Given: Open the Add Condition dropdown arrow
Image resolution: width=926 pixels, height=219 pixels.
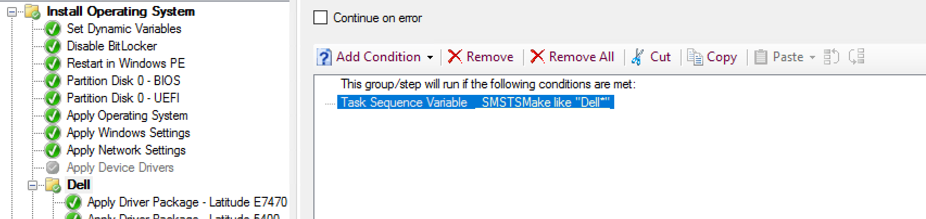Looking at the screenshot, I should [430, 57].
